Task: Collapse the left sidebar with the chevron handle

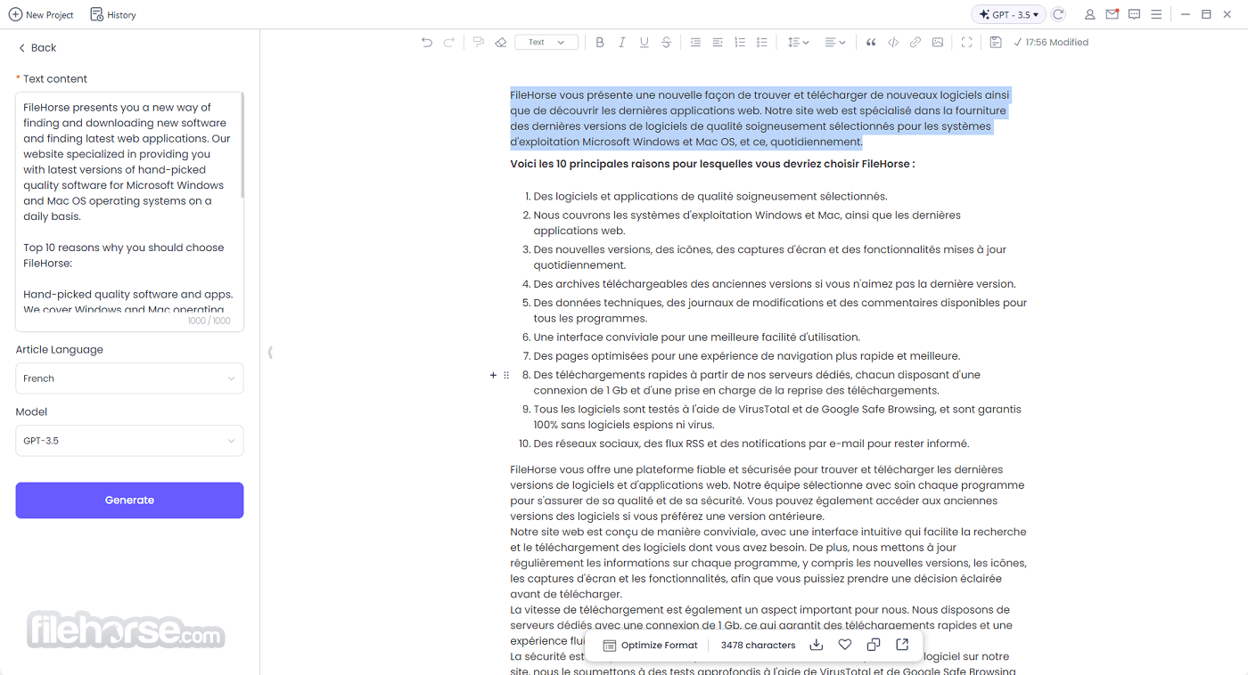Action: coord(270,352)
